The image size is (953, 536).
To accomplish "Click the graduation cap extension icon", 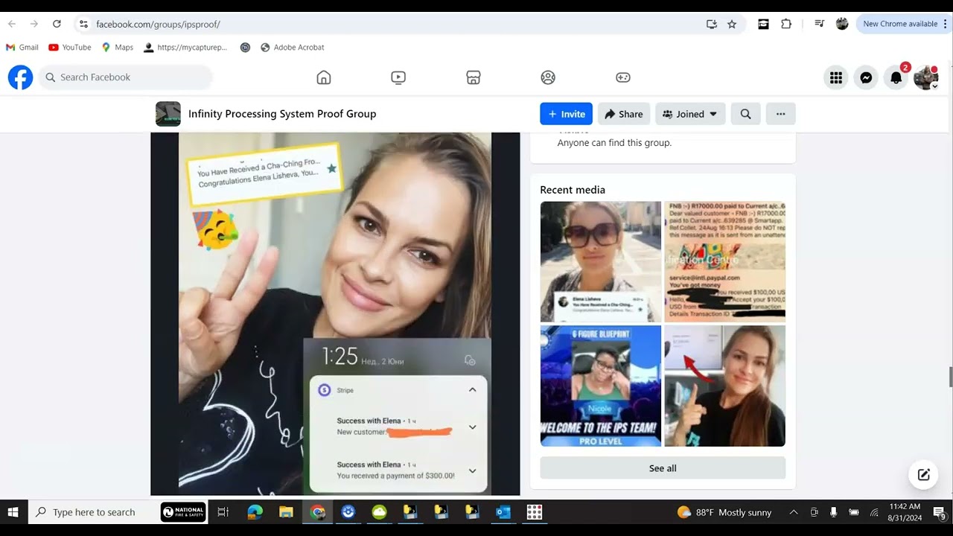I will point(763,24).
